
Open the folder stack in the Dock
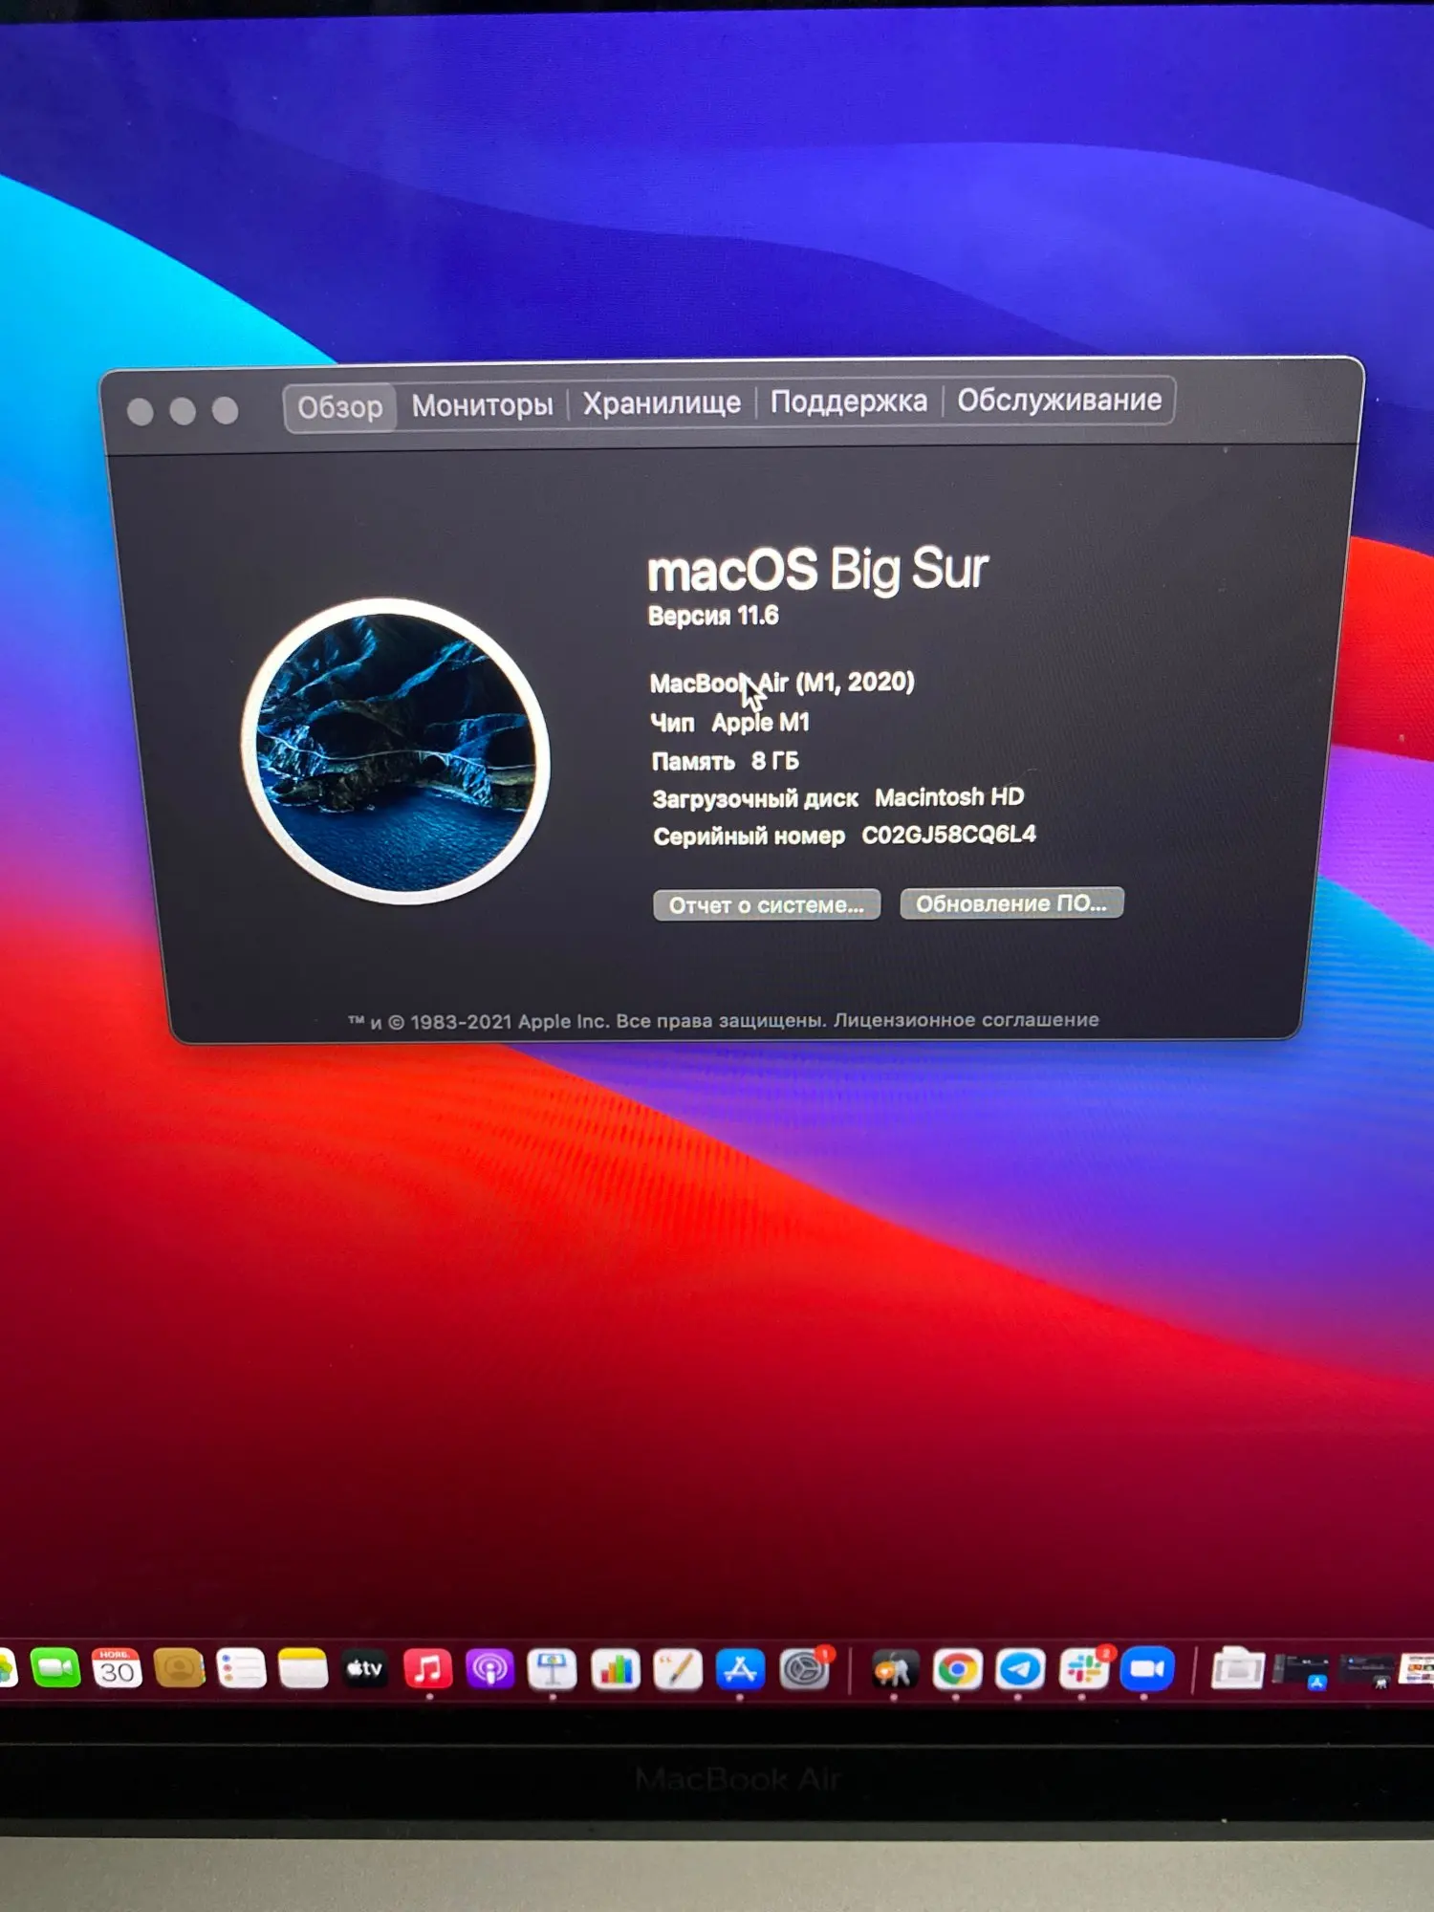pos(1237,1670)
